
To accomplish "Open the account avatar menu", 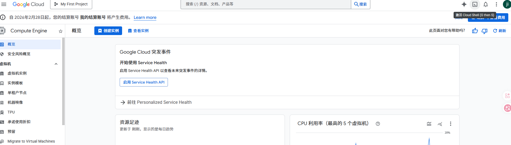I will pyautogui.click(x=507, y=4).
